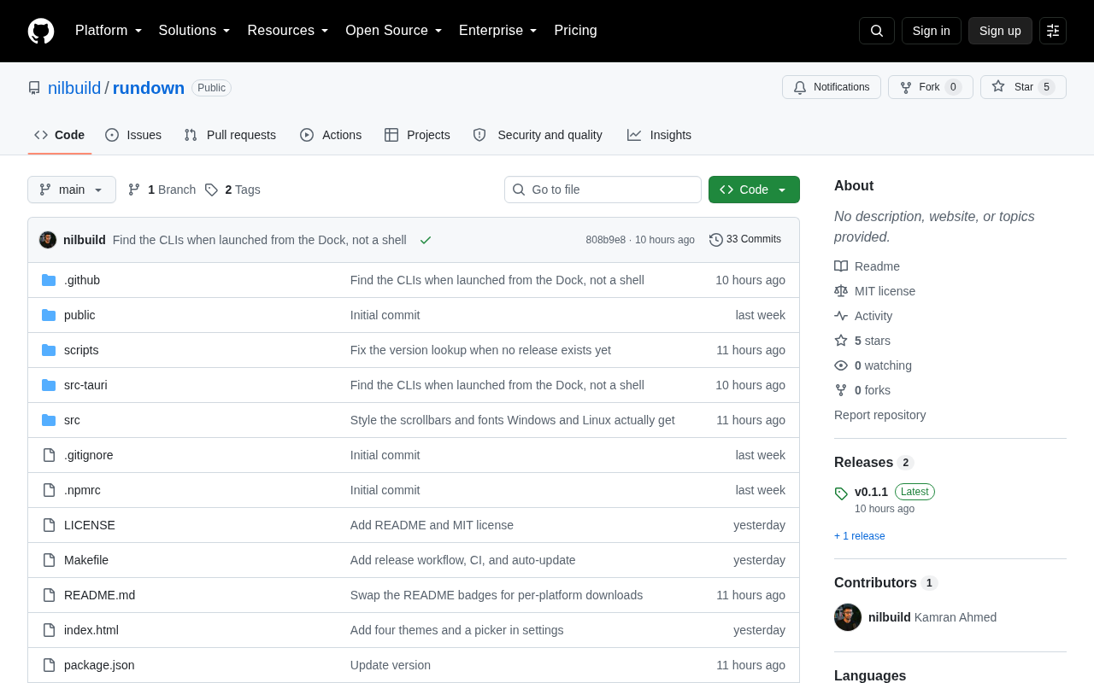Open nilbuild's avatar under Contributors
Screen dimensions: 1094x683
(848, 617)
